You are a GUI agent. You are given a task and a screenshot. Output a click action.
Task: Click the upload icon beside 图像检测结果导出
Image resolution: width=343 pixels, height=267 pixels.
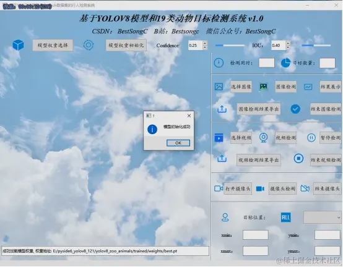coord(222,109)
